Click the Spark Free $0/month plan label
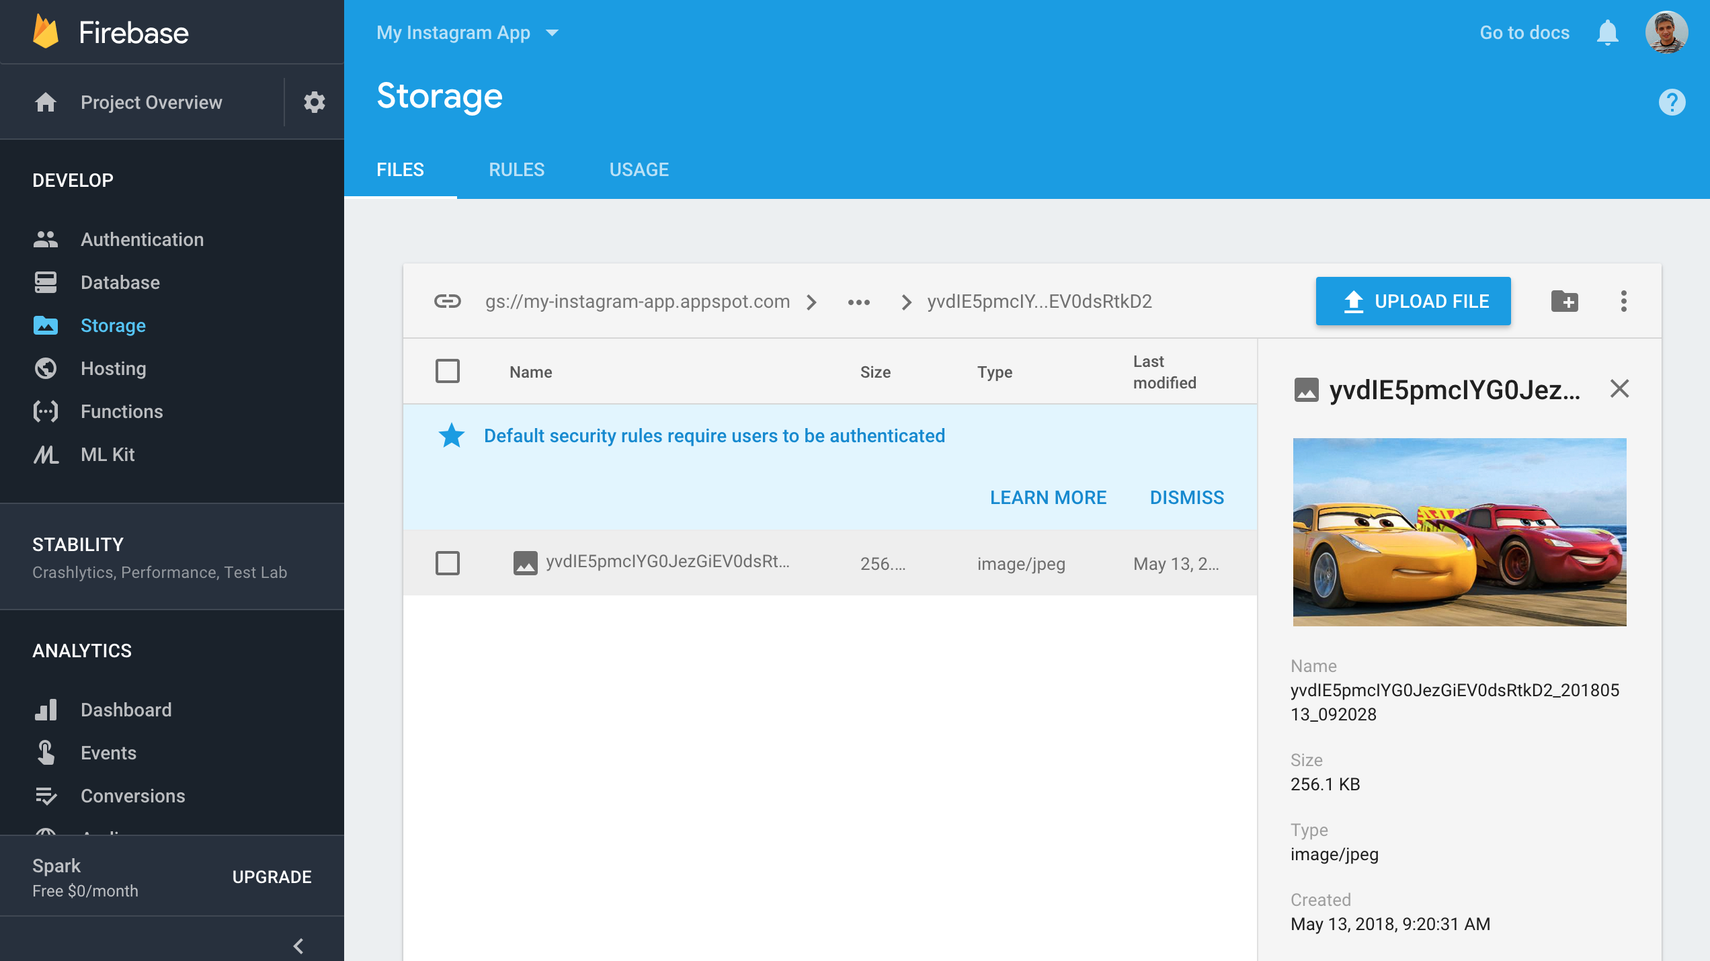This screenshot has width=1710, height=961. 85,877
